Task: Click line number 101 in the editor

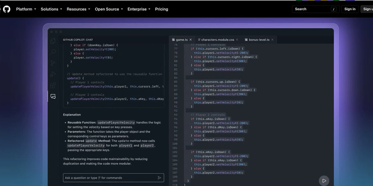Action: 174,148
